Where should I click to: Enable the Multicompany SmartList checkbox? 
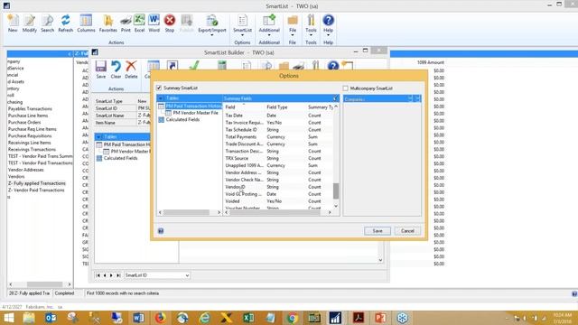[x=345, y=88]
